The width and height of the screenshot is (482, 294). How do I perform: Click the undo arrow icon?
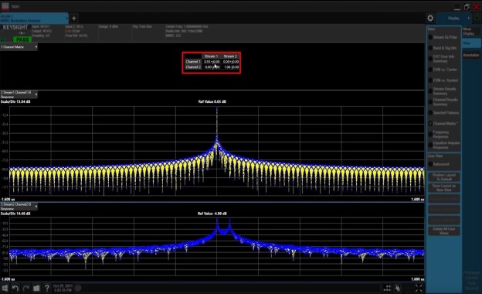15,288
